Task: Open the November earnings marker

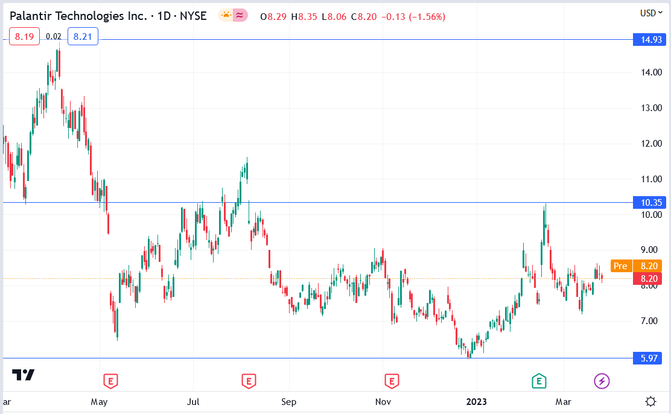Action: coord(392,381)
